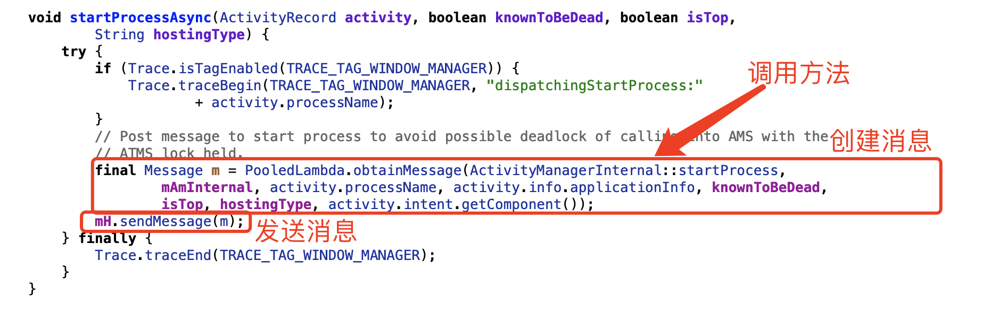Image resolution: width=1007 pixels, height=312 pixels.
Task: Click the startProcessAsync method name
Action: pos(141,18)
